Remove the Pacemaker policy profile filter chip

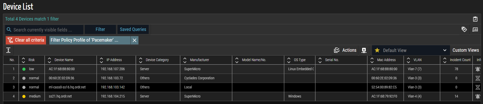coord(134,40)
